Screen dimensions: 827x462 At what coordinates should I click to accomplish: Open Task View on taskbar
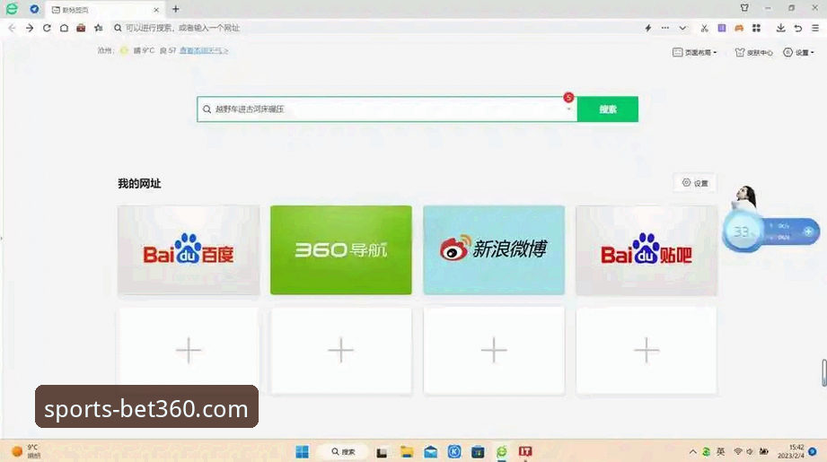tap(382, 451)
